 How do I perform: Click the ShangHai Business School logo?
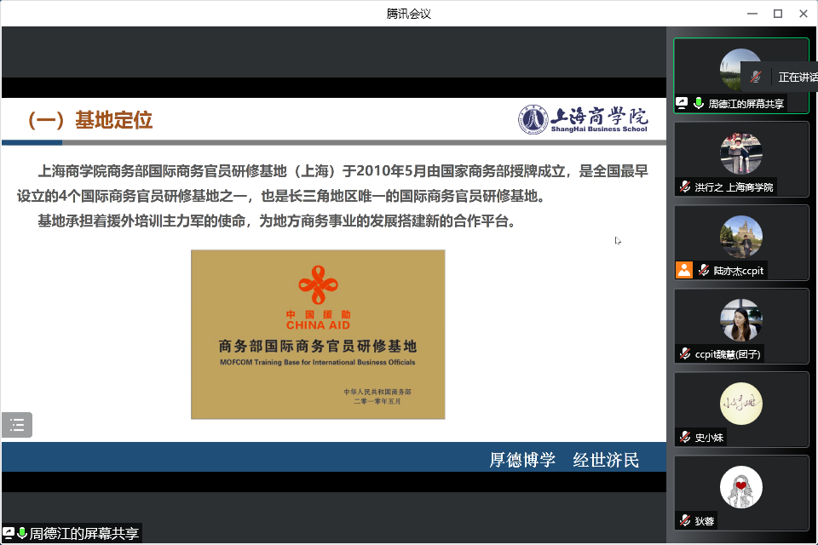tap(583, 119)
